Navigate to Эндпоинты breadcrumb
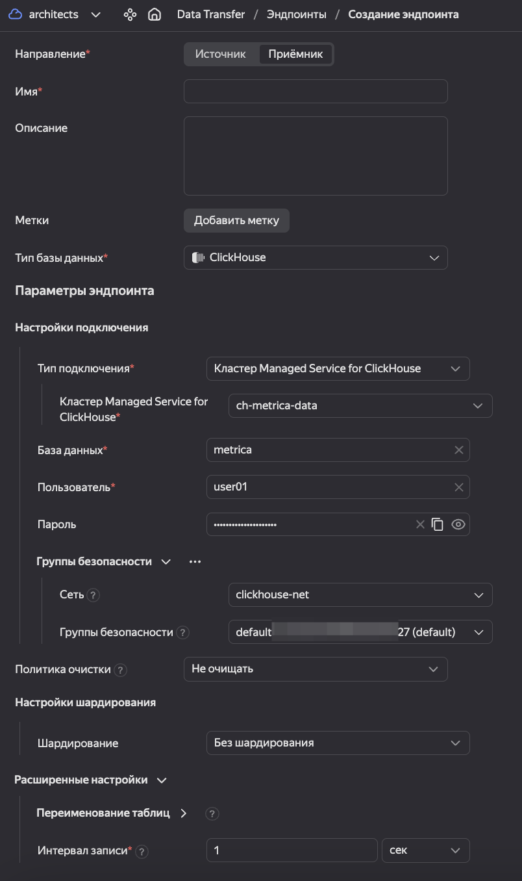 coord(297,14)
